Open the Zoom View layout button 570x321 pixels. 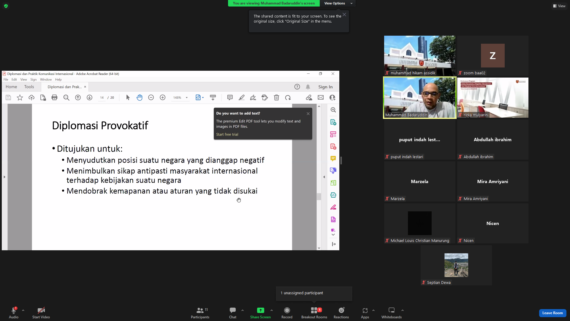(x=559, y=6)
